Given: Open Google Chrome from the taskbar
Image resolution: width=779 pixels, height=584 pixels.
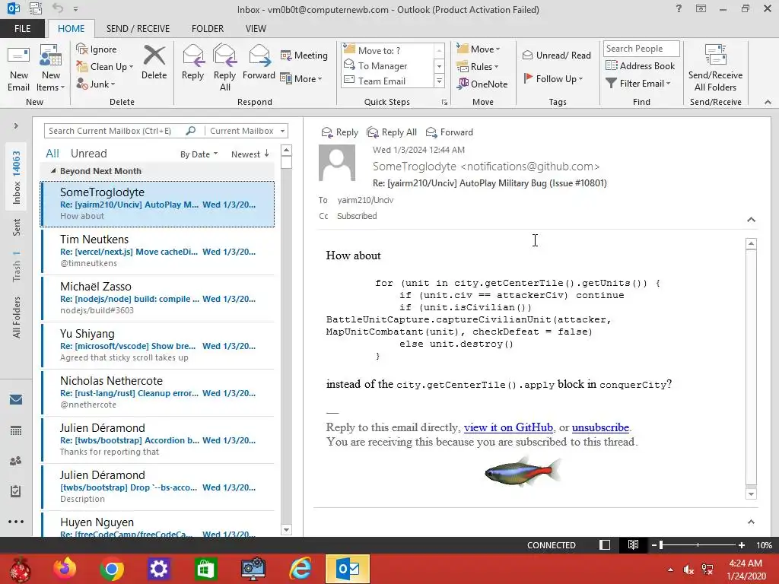Looking at the screenshot, I should pyautogui.click(x=111, y=569).
